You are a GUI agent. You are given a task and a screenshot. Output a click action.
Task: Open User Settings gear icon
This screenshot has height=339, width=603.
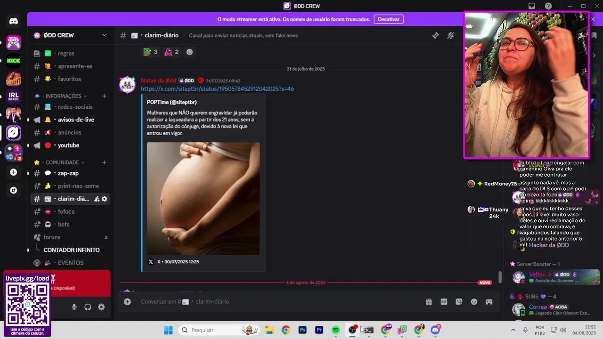click(x=101, y=307)
